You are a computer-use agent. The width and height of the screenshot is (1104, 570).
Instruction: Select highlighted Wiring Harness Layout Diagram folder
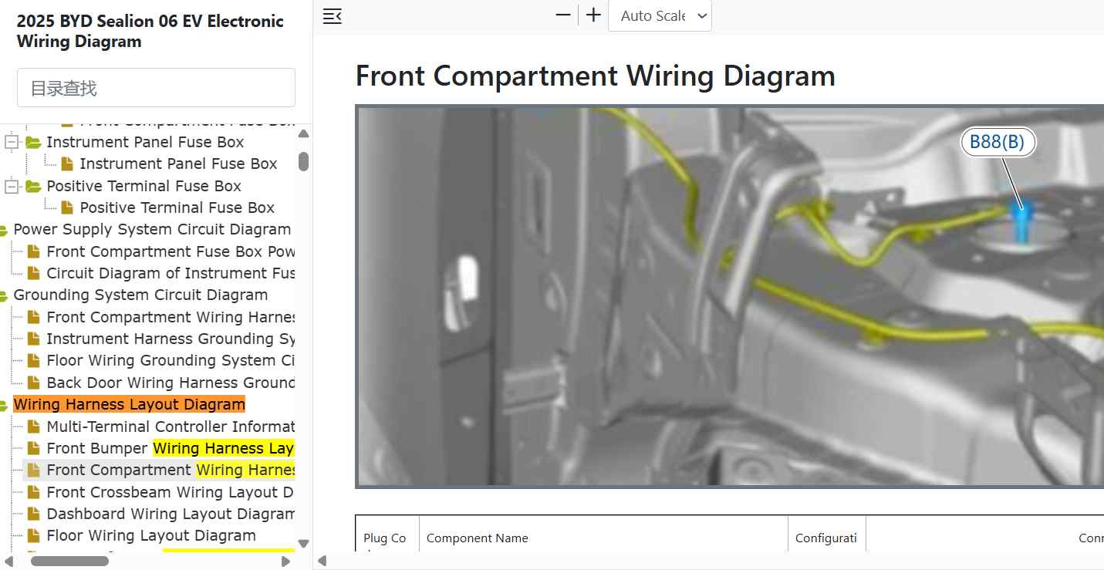coord(129,404)
